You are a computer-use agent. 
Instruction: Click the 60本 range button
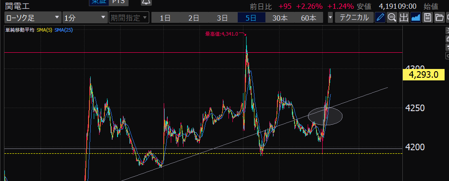tap(309, 18)
